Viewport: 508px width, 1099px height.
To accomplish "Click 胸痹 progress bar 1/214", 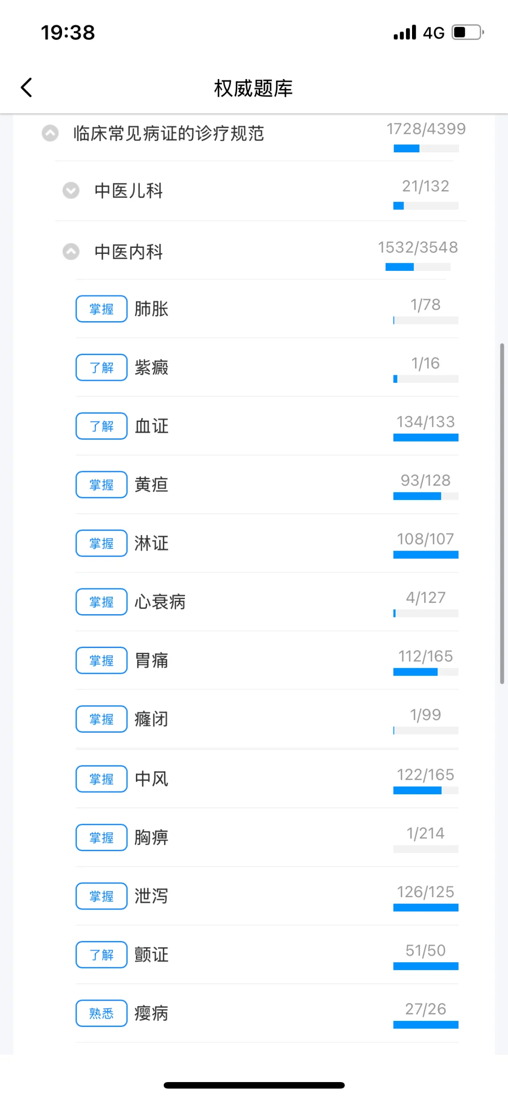I will click(426, 849).
